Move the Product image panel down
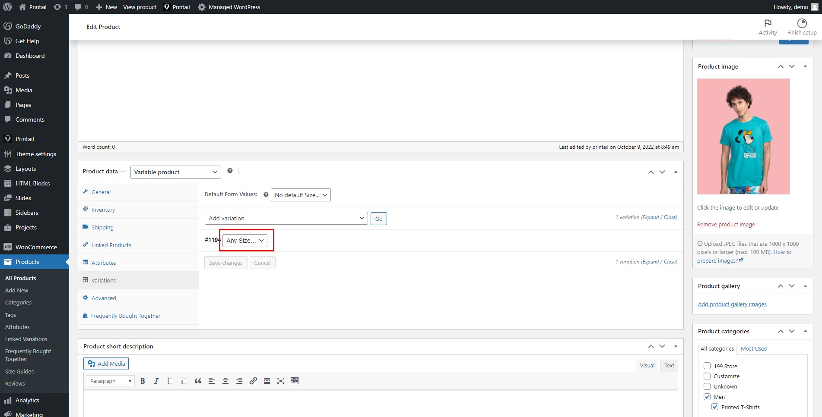 click(792, 66)
